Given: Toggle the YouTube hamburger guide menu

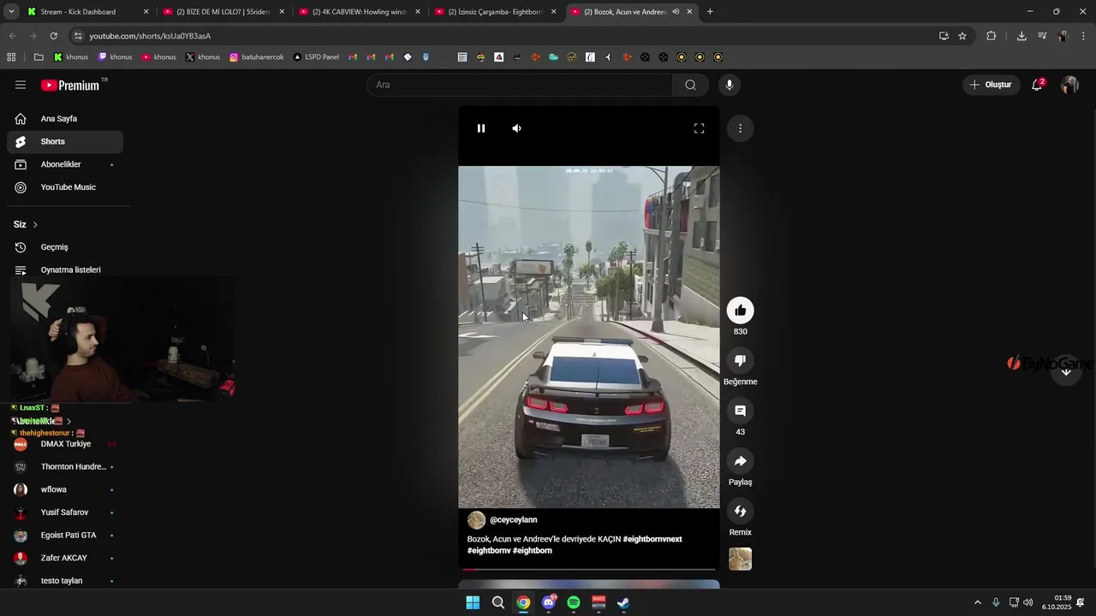Looking at the screenshot, I should point(21,85).
